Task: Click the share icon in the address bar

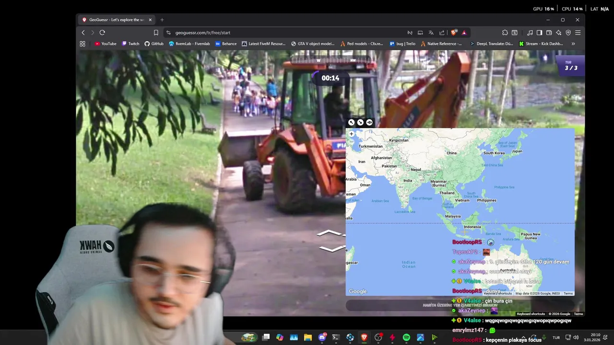Action: coord(442,33)
